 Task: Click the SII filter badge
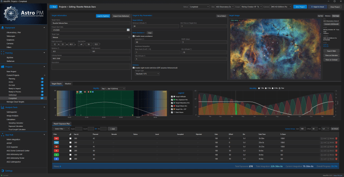click(56, 147)
